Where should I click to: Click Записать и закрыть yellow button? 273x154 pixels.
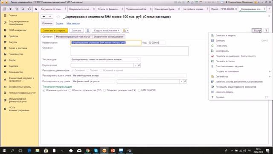click(54, 30)
